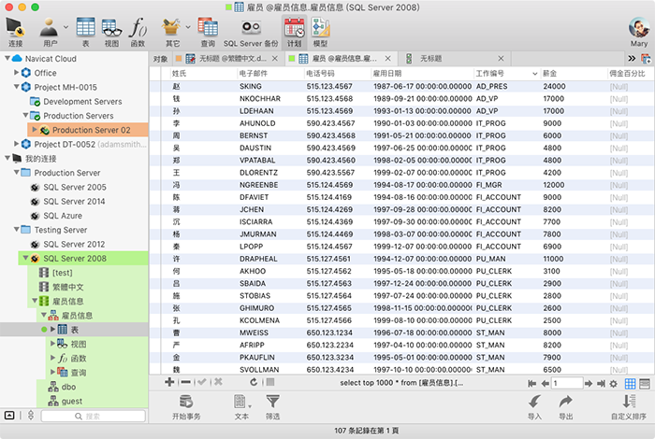Toggle the sidebar panel icon

[9, 416]
